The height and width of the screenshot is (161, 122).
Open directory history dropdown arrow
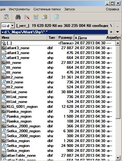tap(117, 32)
